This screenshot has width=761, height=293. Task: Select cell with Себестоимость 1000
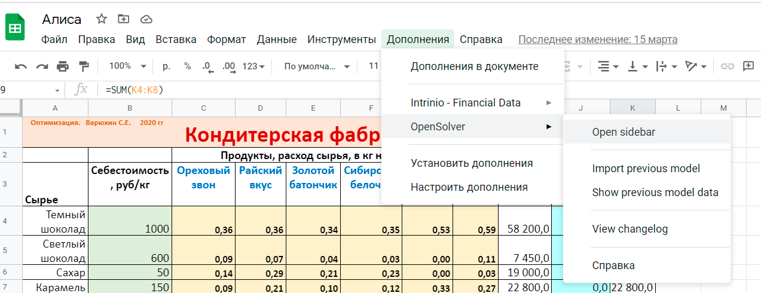pos(130,221)
